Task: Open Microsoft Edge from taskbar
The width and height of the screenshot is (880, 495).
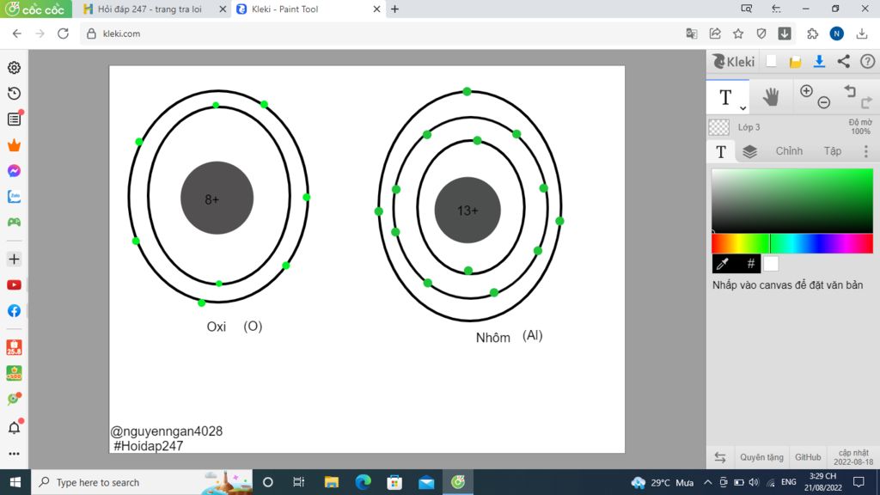Action: (x=364, y=482)
